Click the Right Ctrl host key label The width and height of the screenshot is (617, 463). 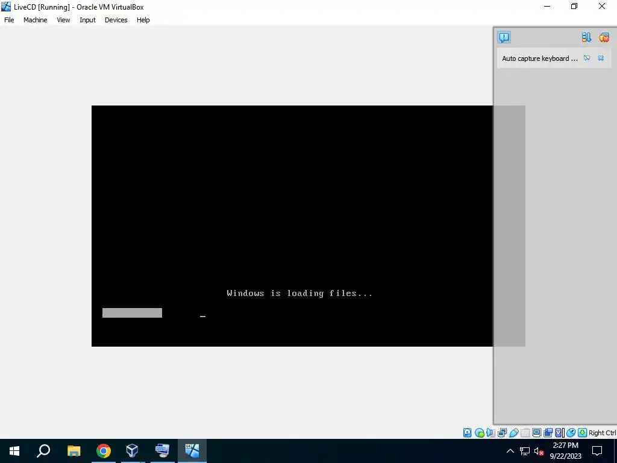603,433
